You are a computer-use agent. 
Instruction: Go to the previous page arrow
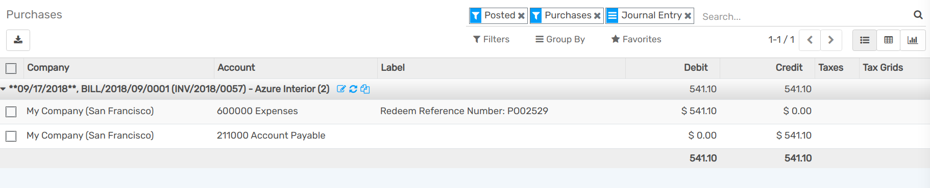point(810,40)
